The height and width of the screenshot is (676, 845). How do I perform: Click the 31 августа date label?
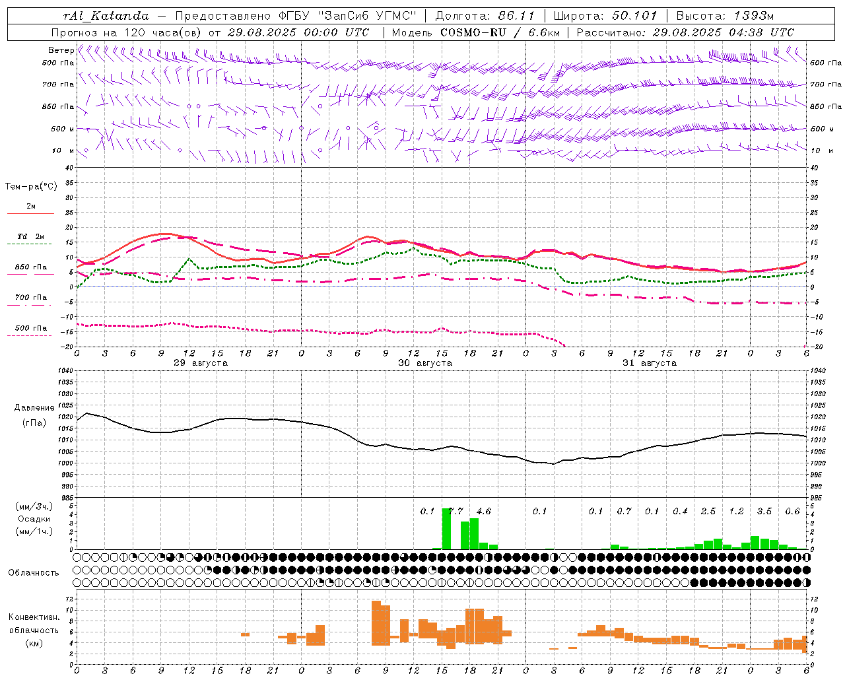click(x=650, y=362)
